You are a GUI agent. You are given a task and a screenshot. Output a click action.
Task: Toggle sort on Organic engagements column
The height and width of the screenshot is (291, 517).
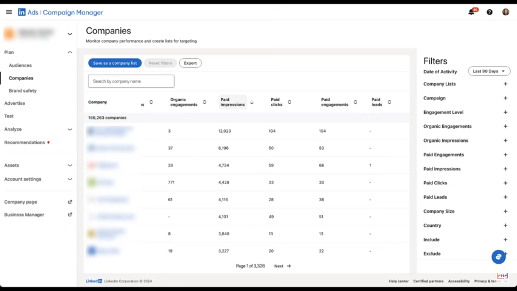pyautogui.click(x=205, y=102)
